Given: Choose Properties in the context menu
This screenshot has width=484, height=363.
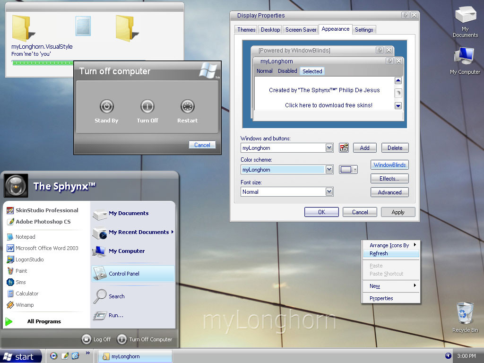Looking at the screenshot, I should pos(391,298).
